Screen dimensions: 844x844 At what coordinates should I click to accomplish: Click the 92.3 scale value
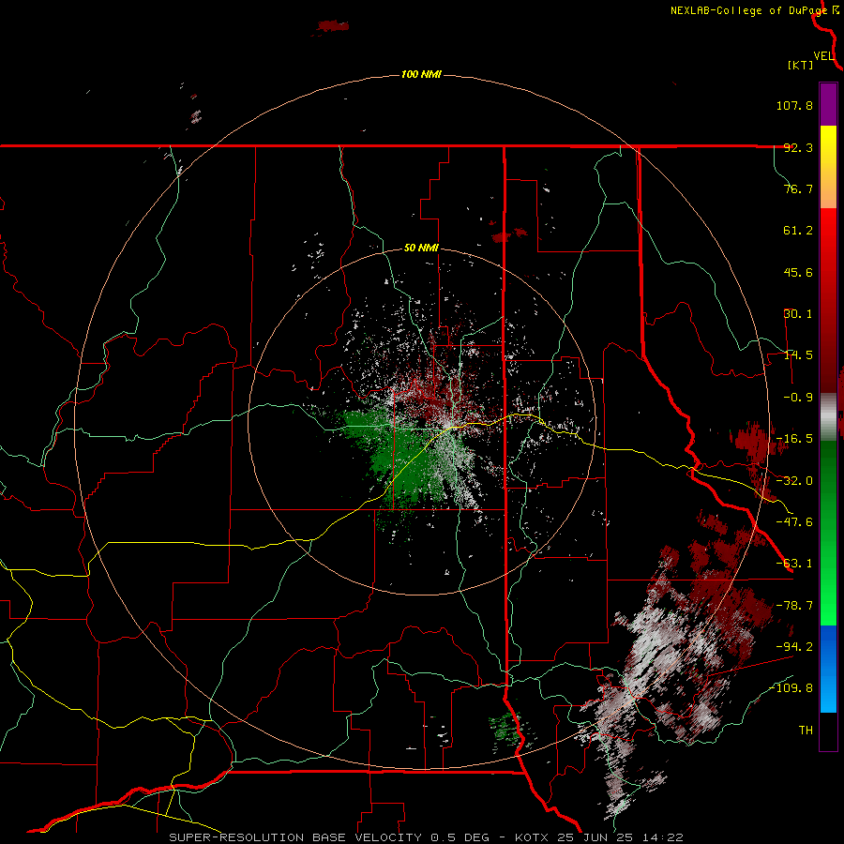[x=798, y=147]
